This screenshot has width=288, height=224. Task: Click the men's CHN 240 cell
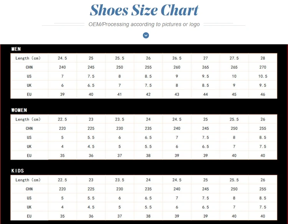pyautogui.click(x=63, y=67)
